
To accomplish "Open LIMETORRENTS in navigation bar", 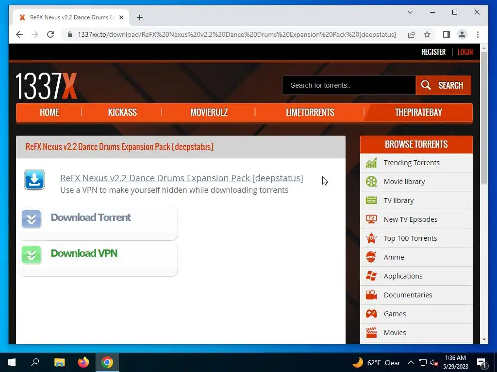I will pos(310,112).
